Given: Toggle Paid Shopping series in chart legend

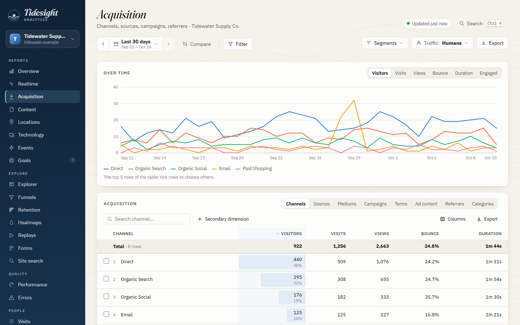Looking at the screenshot, I should point(254,169).
